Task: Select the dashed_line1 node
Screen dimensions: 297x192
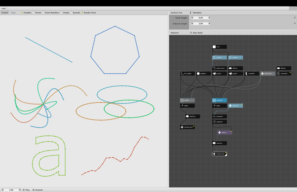Action: 187,127
